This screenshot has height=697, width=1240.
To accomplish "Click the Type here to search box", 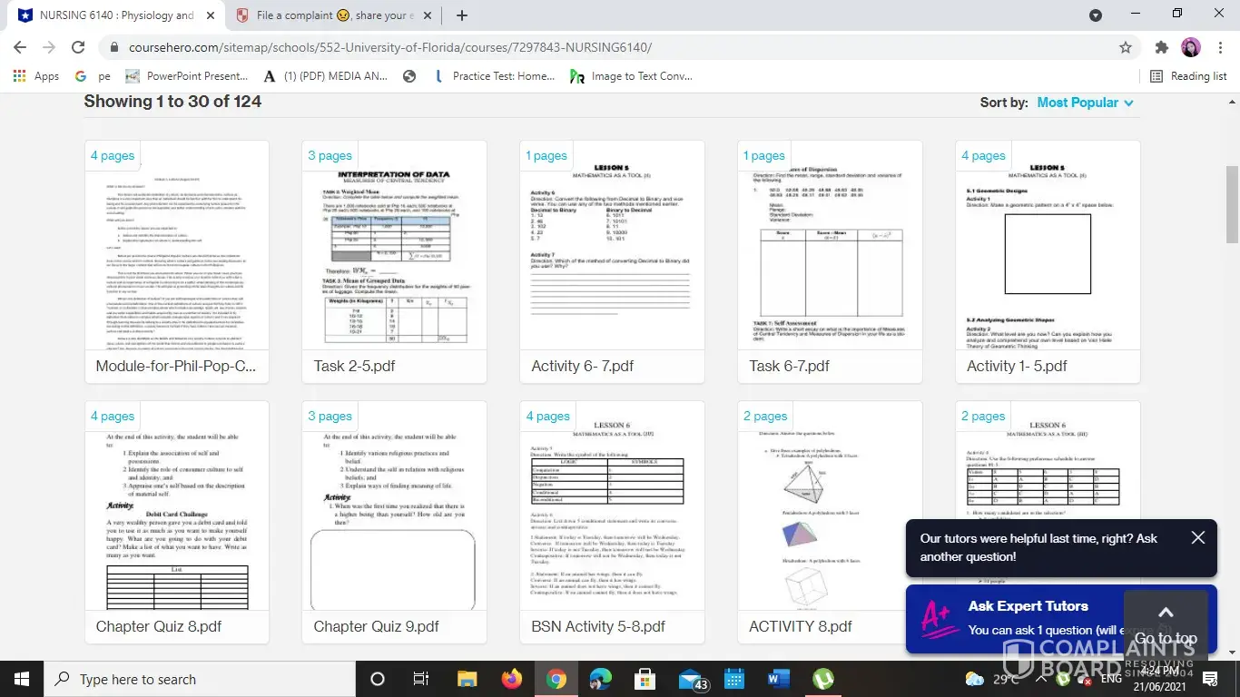I will (200, 679).
